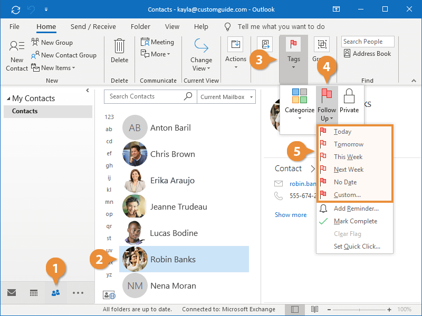Customize Quick Access Toolbar dropdown arrow

click(x=46, y=9)
